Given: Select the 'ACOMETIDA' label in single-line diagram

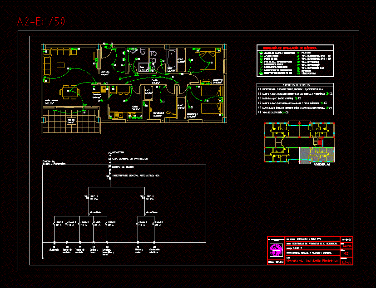Looking at the screenshot, I should pos(118,152).
